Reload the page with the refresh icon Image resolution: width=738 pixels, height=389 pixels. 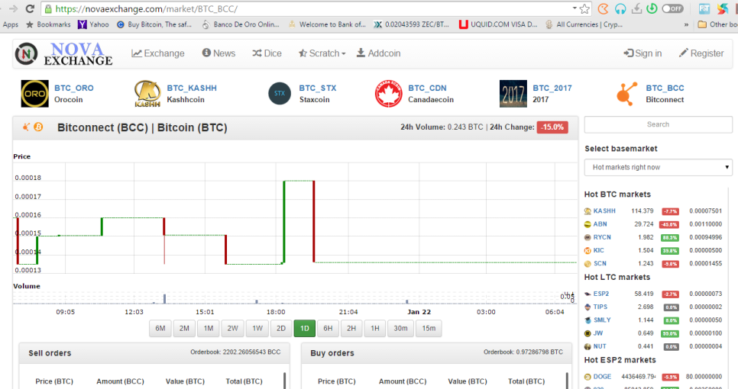pos(30,8)
